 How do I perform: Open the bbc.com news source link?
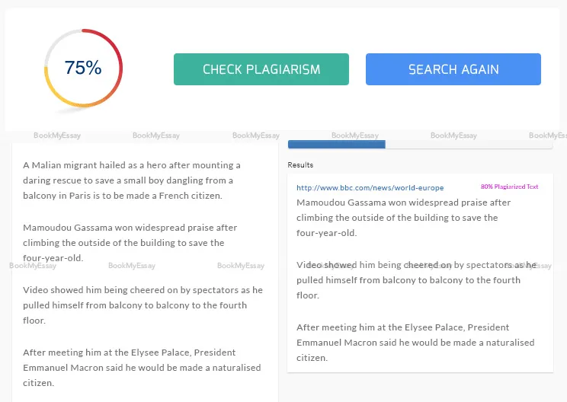pos(370,187)
